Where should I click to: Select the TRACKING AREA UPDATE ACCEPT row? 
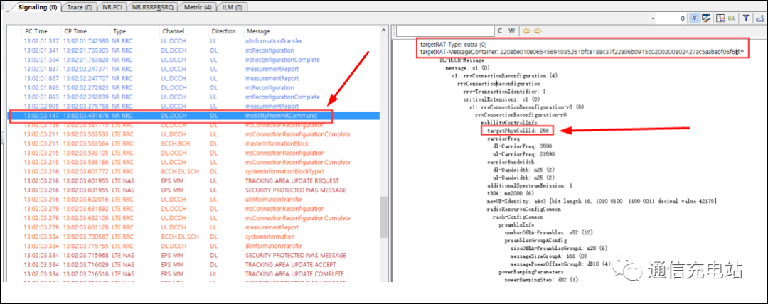tap(195, 264)
